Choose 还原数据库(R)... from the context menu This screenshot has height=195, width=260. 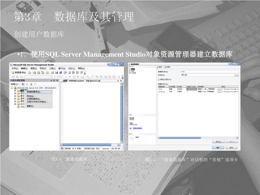coord(38,99)
